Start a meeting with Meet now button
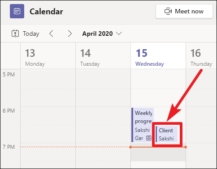Viewport: 217px width, 169px height. 184,11
